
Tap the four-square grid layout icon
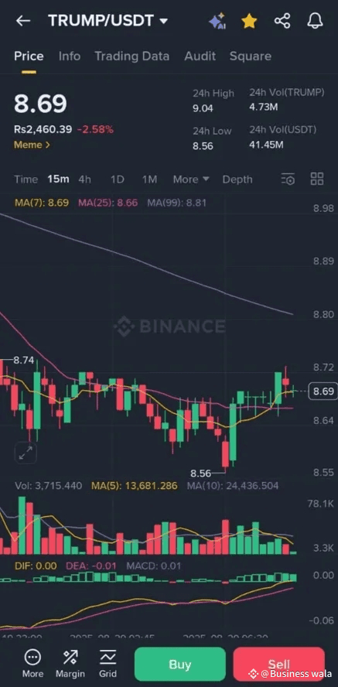(317, 179)
